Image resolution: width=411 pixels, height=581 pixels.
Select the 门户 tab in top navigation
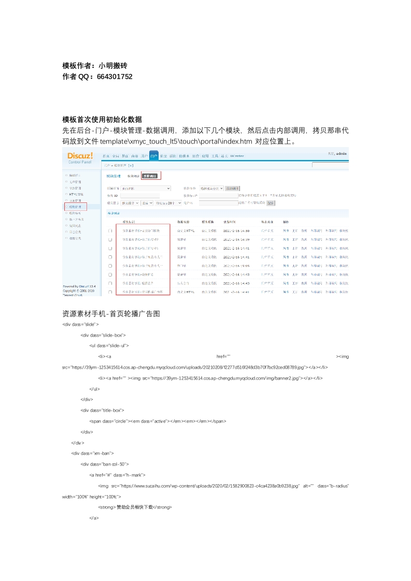tap(153, 155)
